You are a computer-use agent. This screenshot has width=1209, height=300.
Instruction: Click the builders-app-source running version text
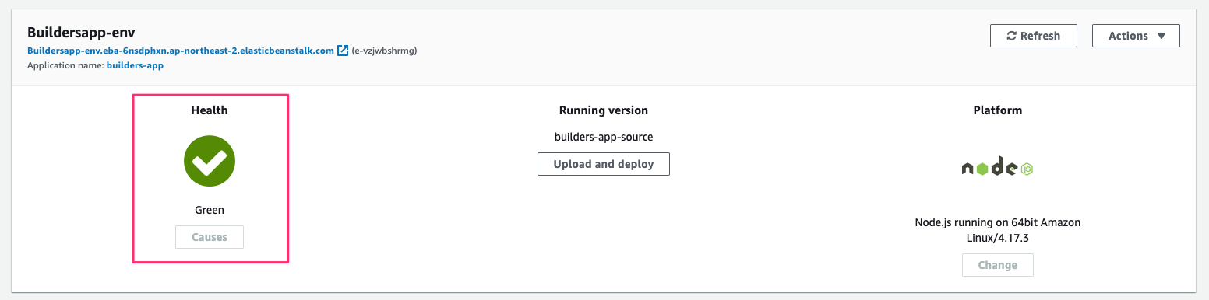pos(604,137)
